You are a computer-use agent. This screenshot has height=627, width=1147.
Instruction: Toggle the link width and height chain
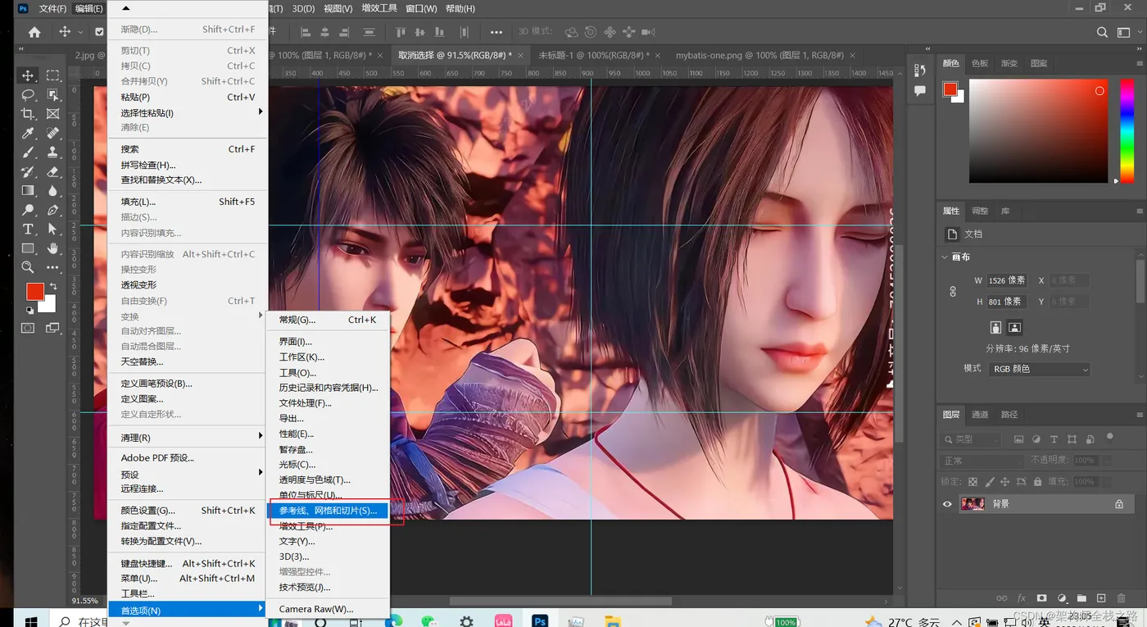[x=953, y=291]
